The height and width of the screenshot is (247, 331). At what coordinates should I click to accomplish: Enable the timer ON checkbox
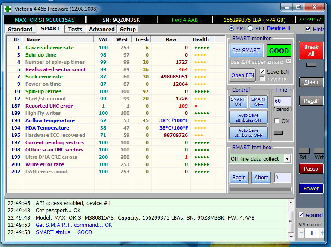(277, 121)
